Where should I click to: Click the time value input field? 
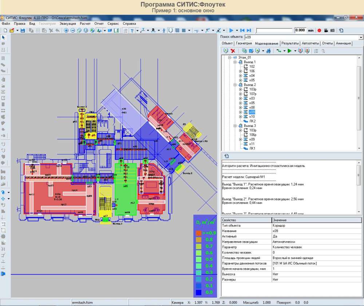(x=300, y=31)
